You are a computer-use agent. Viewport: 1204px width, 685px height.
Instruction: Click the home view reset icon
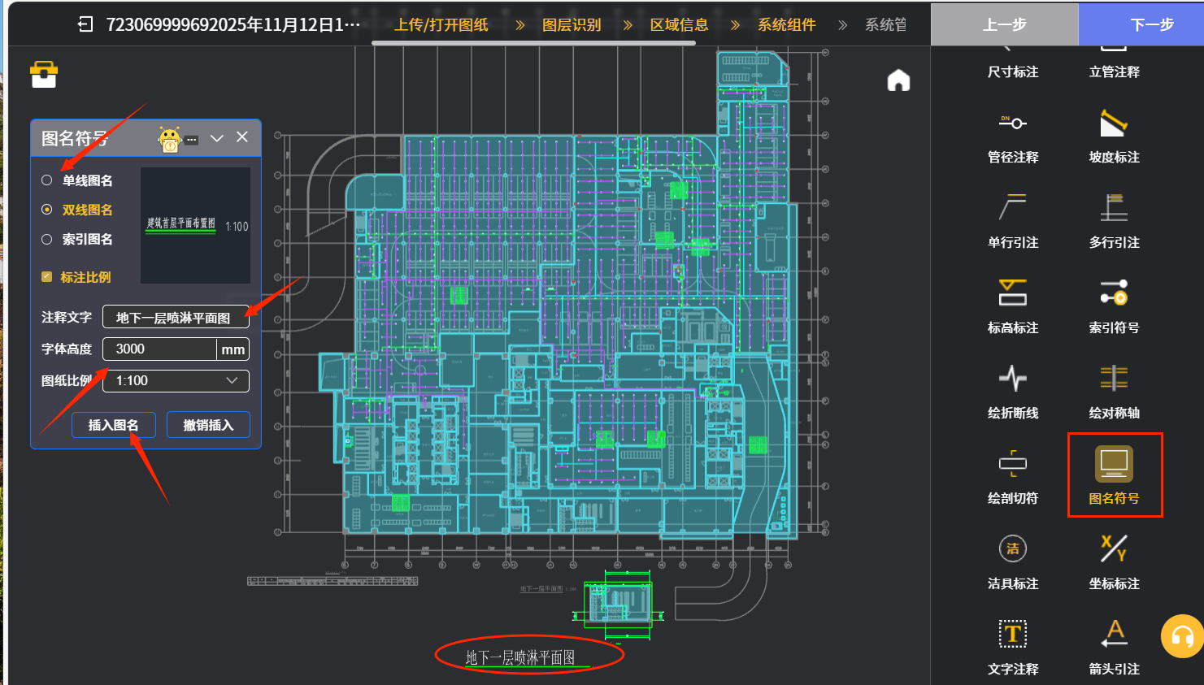pos(898,80)
